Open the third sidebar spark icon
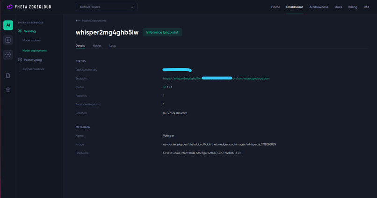 8,55
